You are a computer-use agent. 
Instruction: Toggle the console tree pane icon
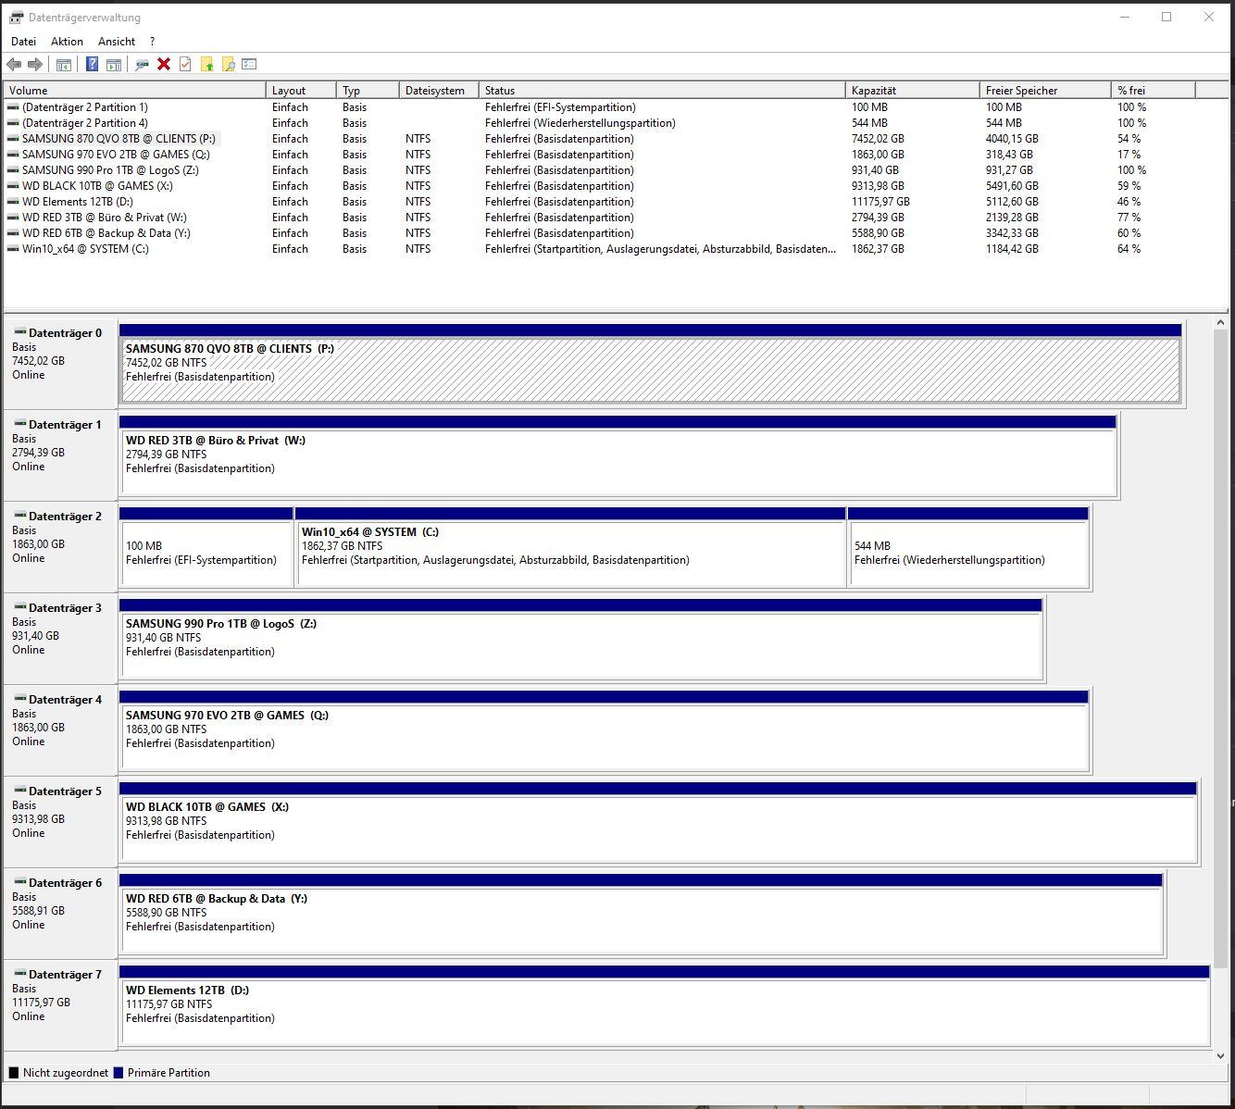pos(63,64)
